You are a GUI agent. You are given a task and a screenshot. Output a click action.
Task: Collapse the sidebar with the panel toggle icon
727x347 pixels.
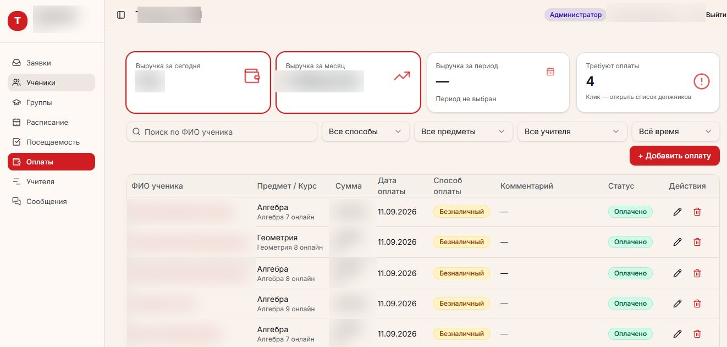pos(121,15)
